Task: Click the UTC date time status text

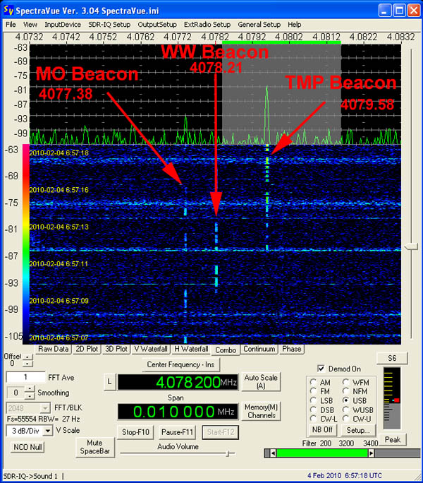Action: (345, 475)
